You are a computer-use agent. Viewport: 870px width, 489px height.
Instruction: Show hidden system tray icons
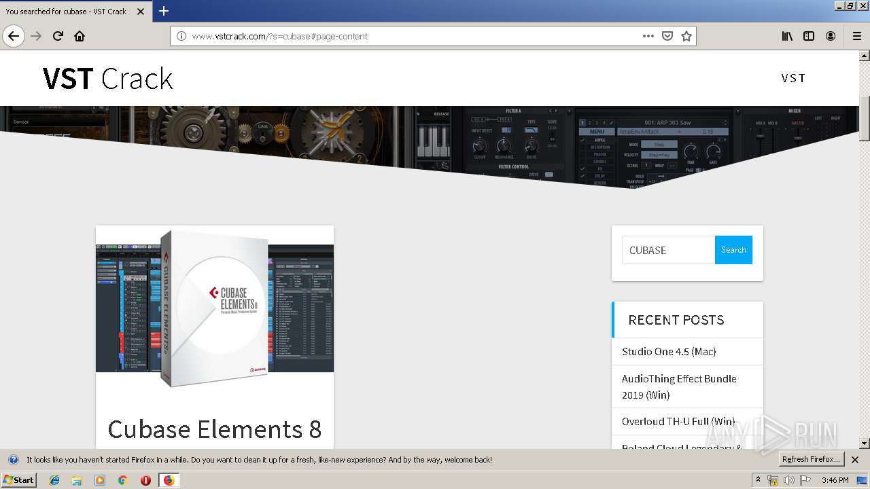(x=758, y=480)
